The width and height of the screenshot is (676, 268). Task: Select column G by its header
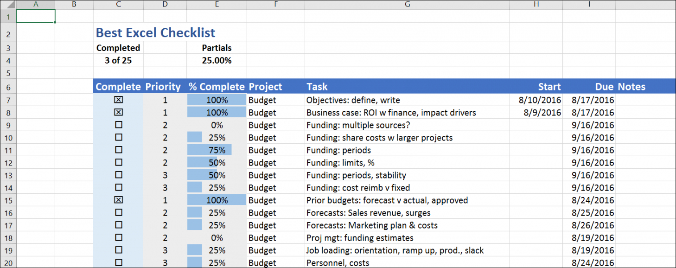[407, 5]
